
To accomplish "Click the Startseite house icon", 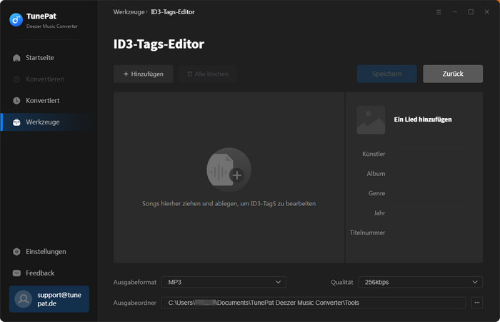I will (16, 58).
